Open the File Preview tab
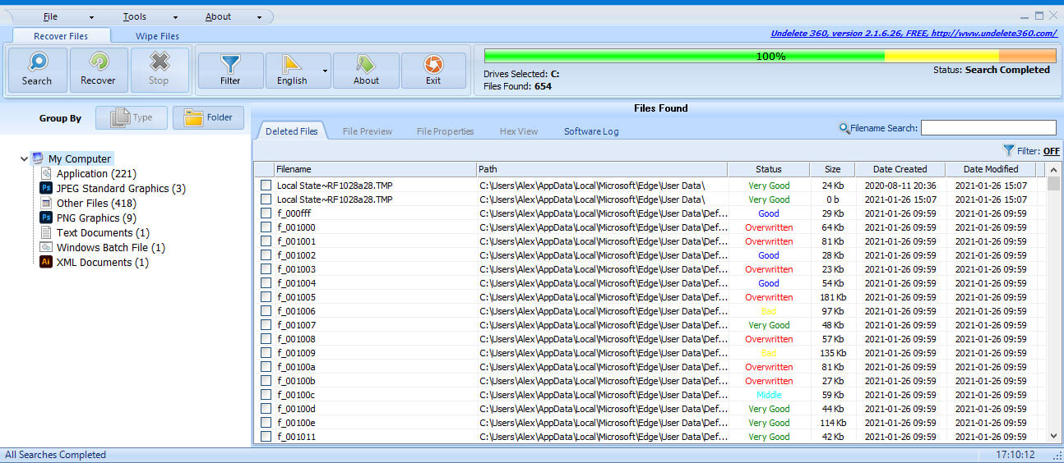This screenshot has width=1064, height=463. click(368, 131)
